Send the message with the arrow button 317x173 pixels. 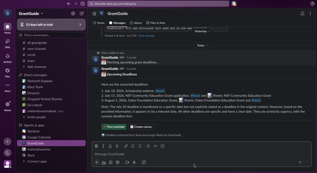coord(300,162)
